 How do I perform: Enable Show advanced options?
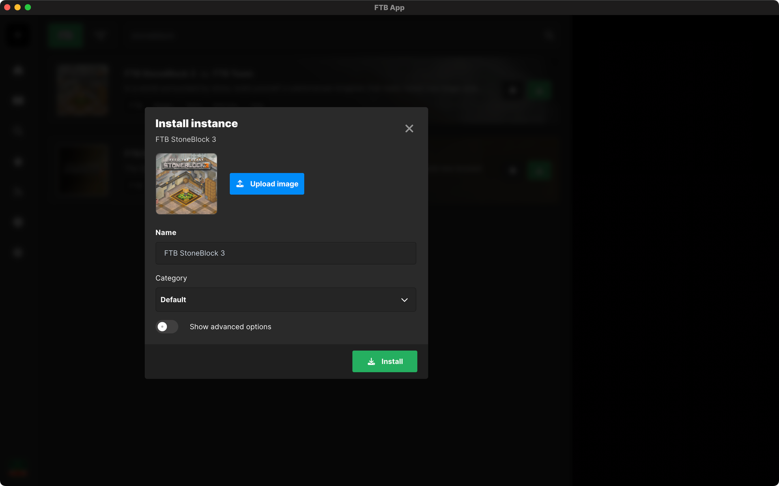tap(167, 327)
